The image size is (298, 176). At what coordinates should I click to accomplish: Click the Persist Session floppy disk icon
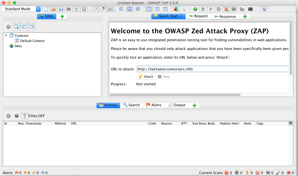coord(61,9)
